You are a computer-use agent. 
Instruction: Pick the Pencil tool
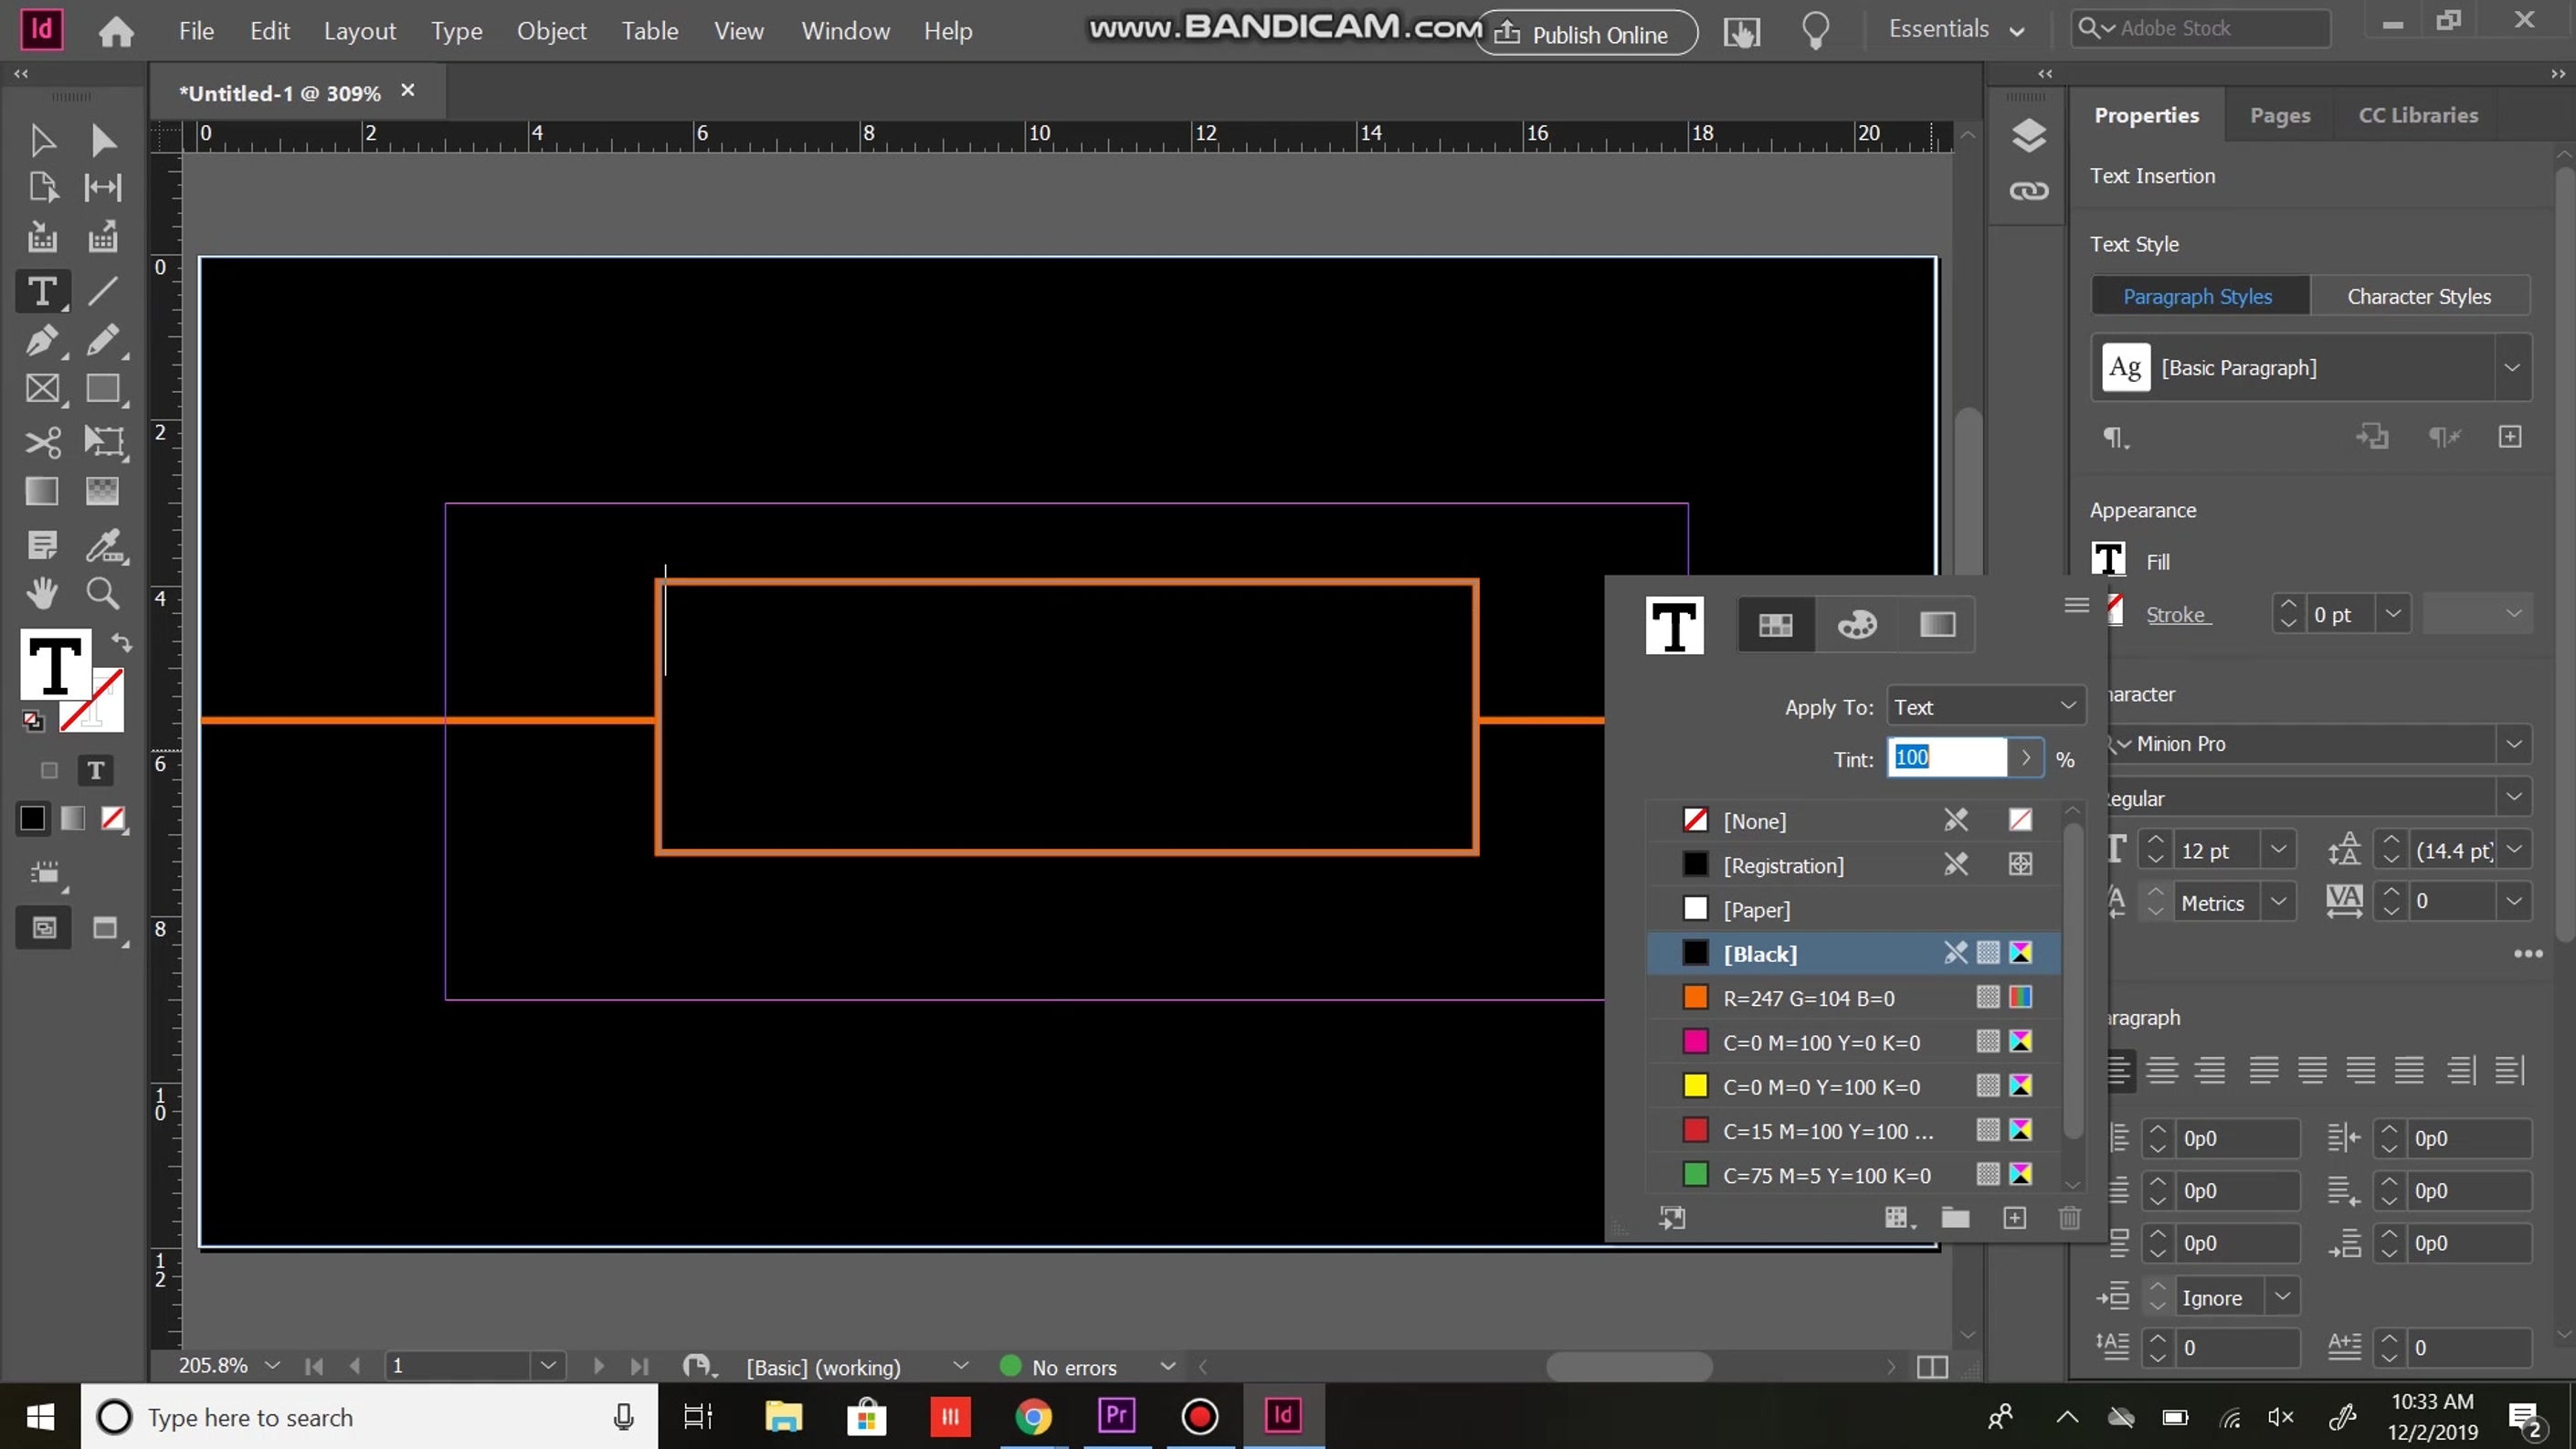pos(103,341)
